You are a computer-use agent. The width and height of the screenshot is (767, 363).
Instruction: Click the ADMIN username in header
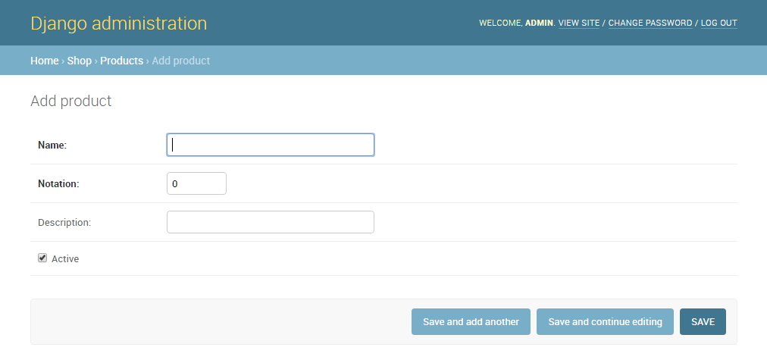pos(539,23)
